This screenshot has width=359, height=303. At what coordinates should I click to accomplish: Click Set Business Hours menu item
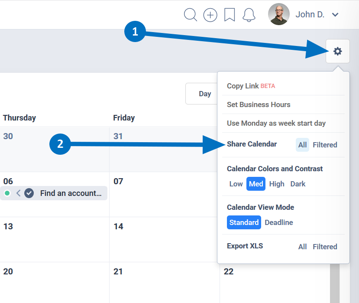tap(259, 104)
